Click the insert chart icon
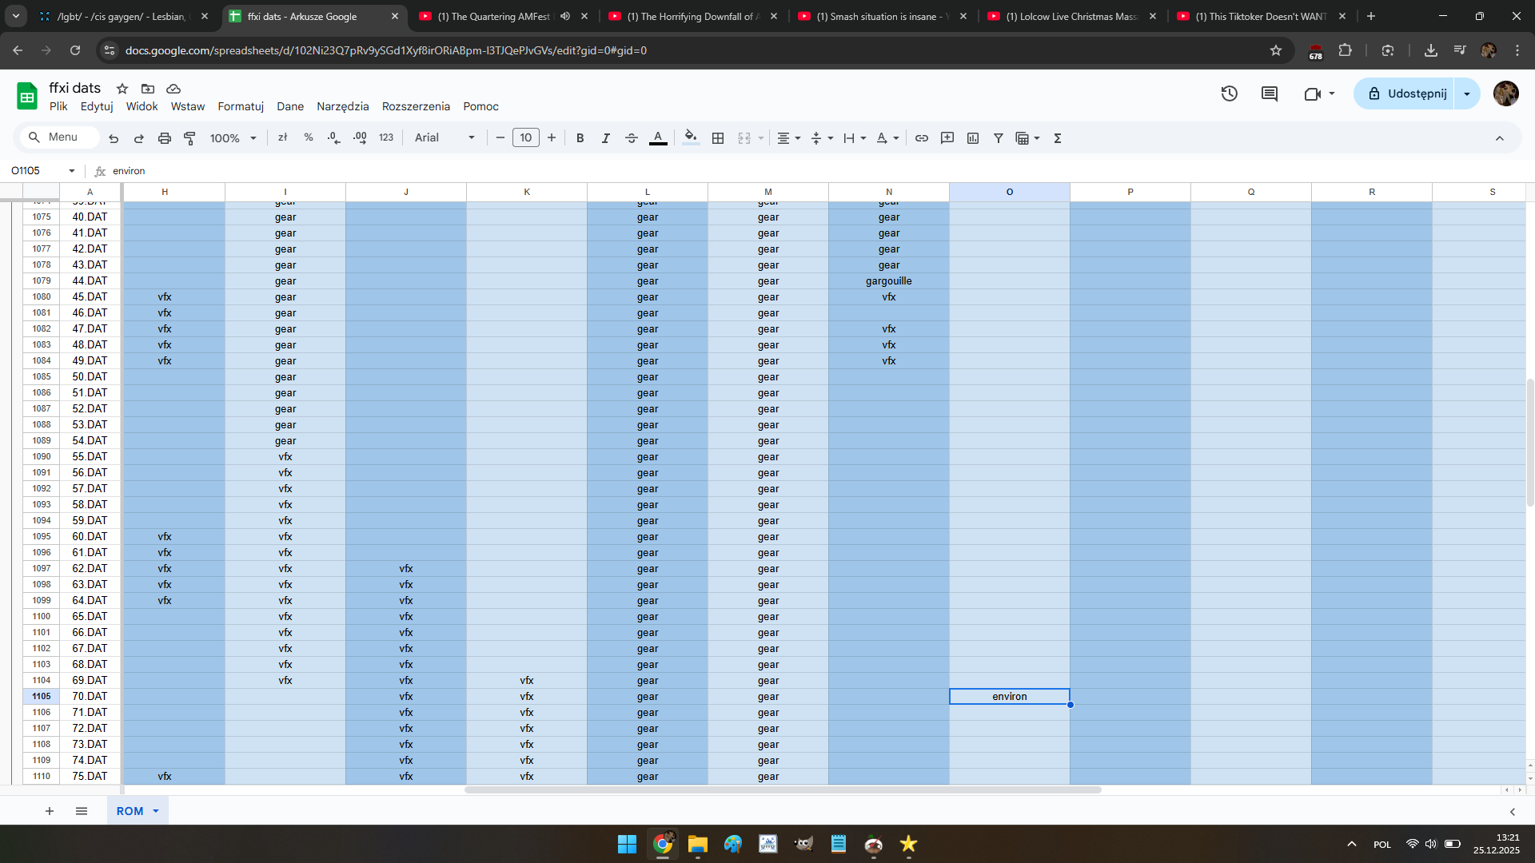The height and width of the screenshot is (863, 1535). [973, 138]
